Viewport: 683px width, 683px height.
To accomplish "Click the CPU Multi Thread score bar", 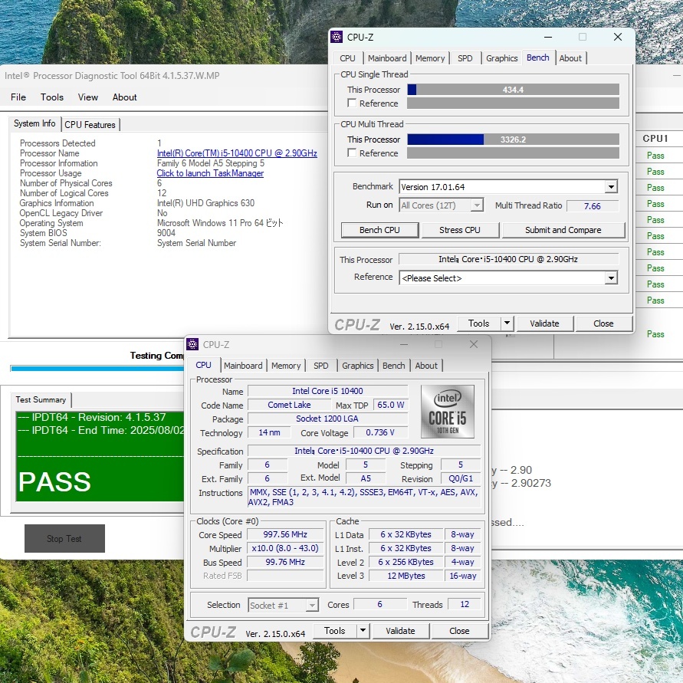I will [x=512, y=140].
